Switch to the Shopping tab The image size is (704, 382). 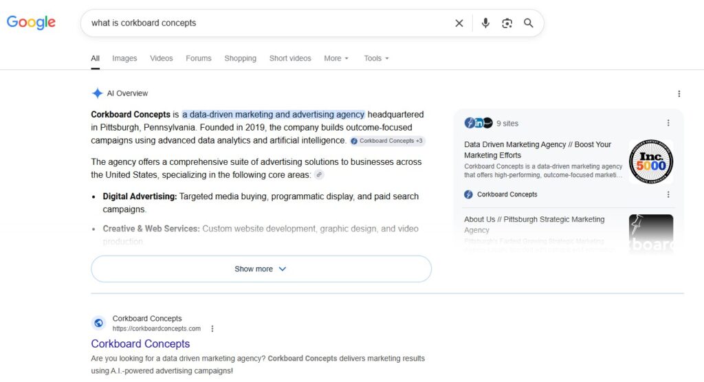coord(240,58)
